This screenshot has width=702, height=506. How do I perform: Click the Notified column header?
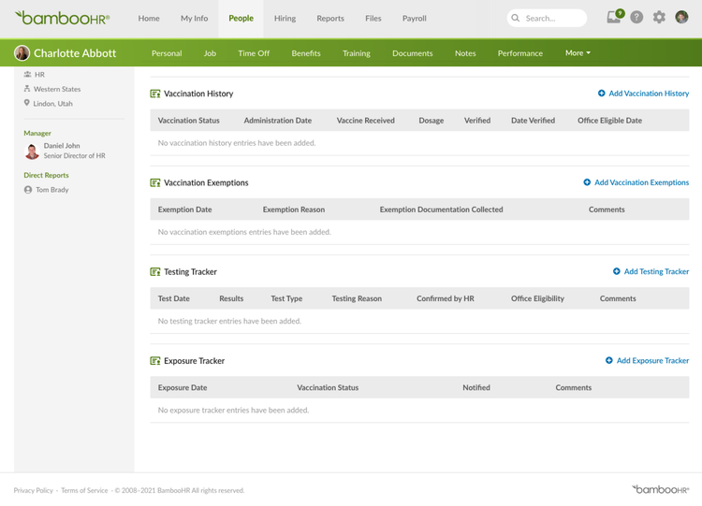pyautogui.click(x=475, y=387)
